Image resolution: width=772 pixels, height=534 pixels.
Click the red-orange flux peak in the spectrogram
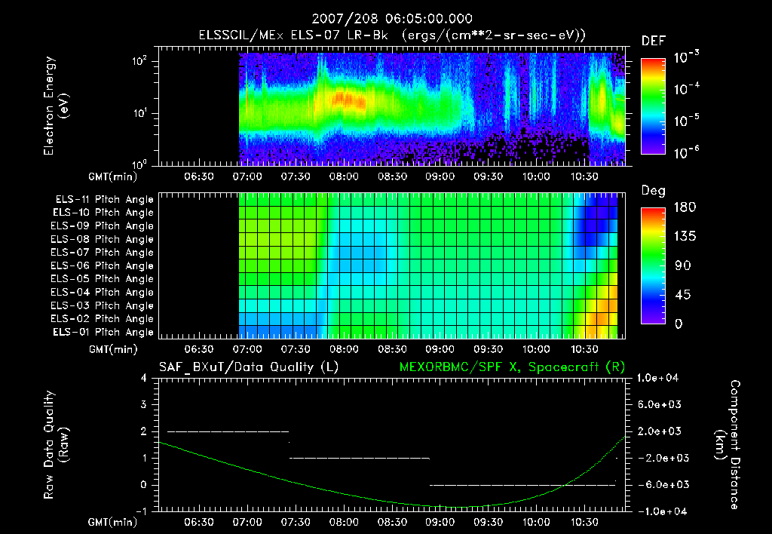point(348,100)
